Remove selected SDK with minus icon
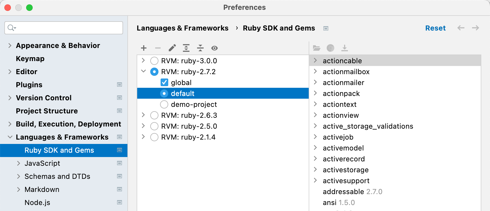The height and width of the screenshot is (211, 490). (x=158, y=48)
